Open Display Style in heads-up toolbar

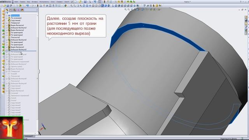(142, 9)
